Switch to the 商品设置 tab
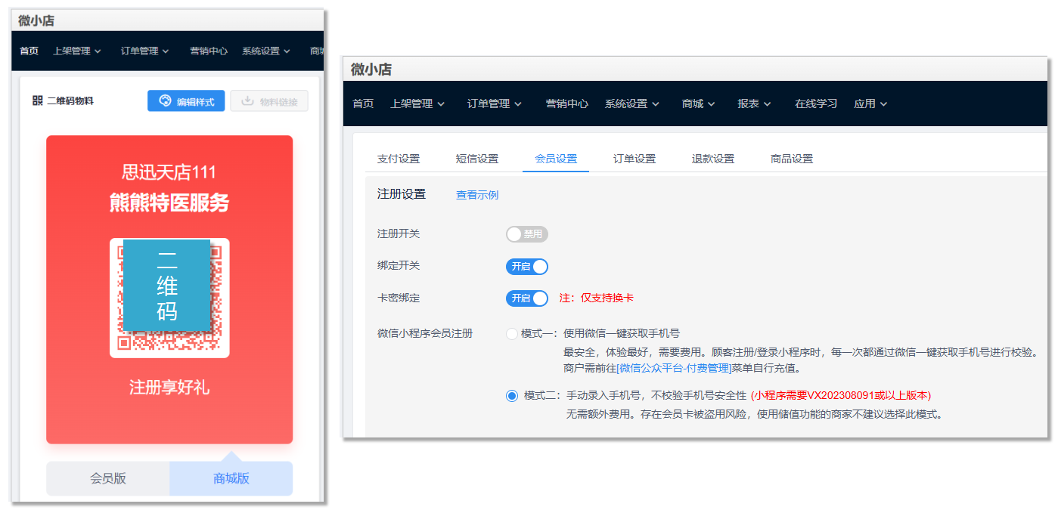1058x510 pixels. coord(792,159)
